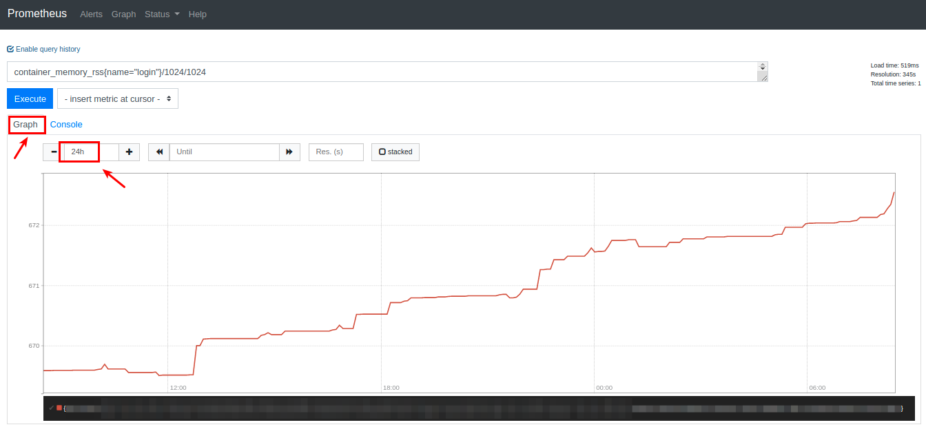
Task: Switch to the Console tab
Action: click(x=66, y=124)
